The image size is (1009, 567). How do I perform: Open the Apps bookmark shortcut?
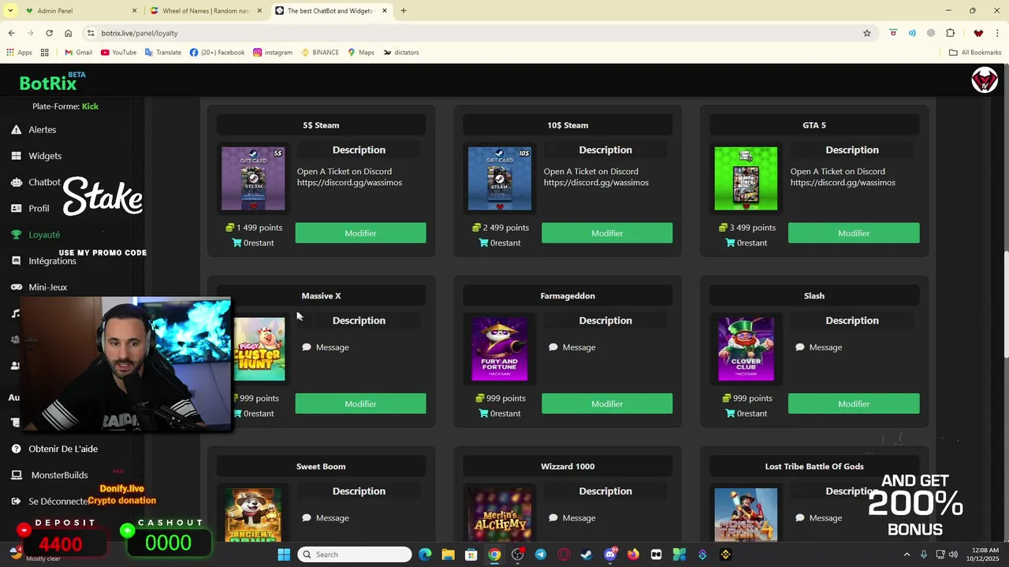point(19,53)
